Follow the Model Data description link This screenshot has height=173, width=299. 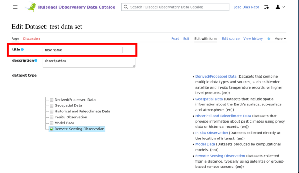pyautogui.click(x=205, y=144)
